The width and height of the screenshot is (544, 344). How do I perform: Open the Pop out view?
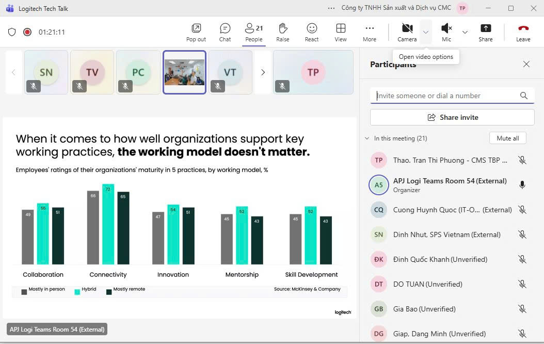point(196,32)
